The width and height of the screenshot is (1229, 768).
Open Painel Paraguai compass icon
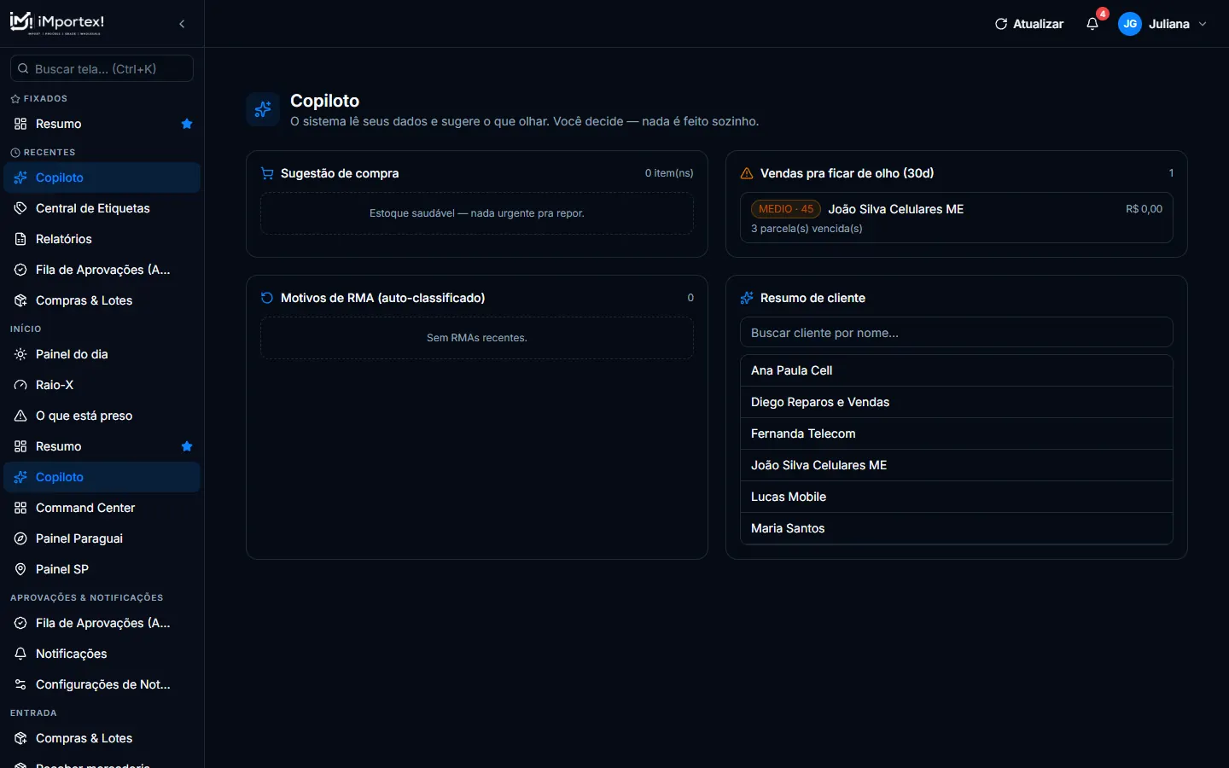point(20,538)
